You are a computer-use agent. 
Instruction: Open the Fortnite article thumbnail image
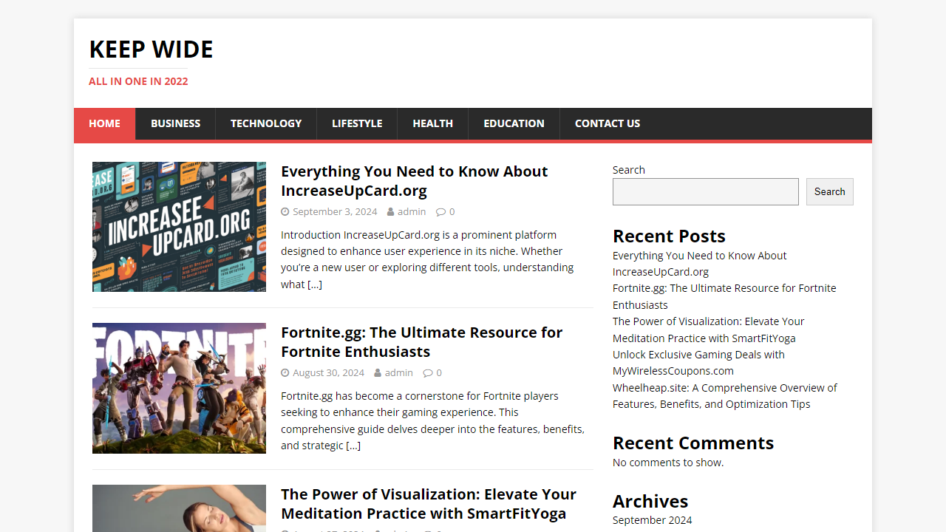coord(179,388)
